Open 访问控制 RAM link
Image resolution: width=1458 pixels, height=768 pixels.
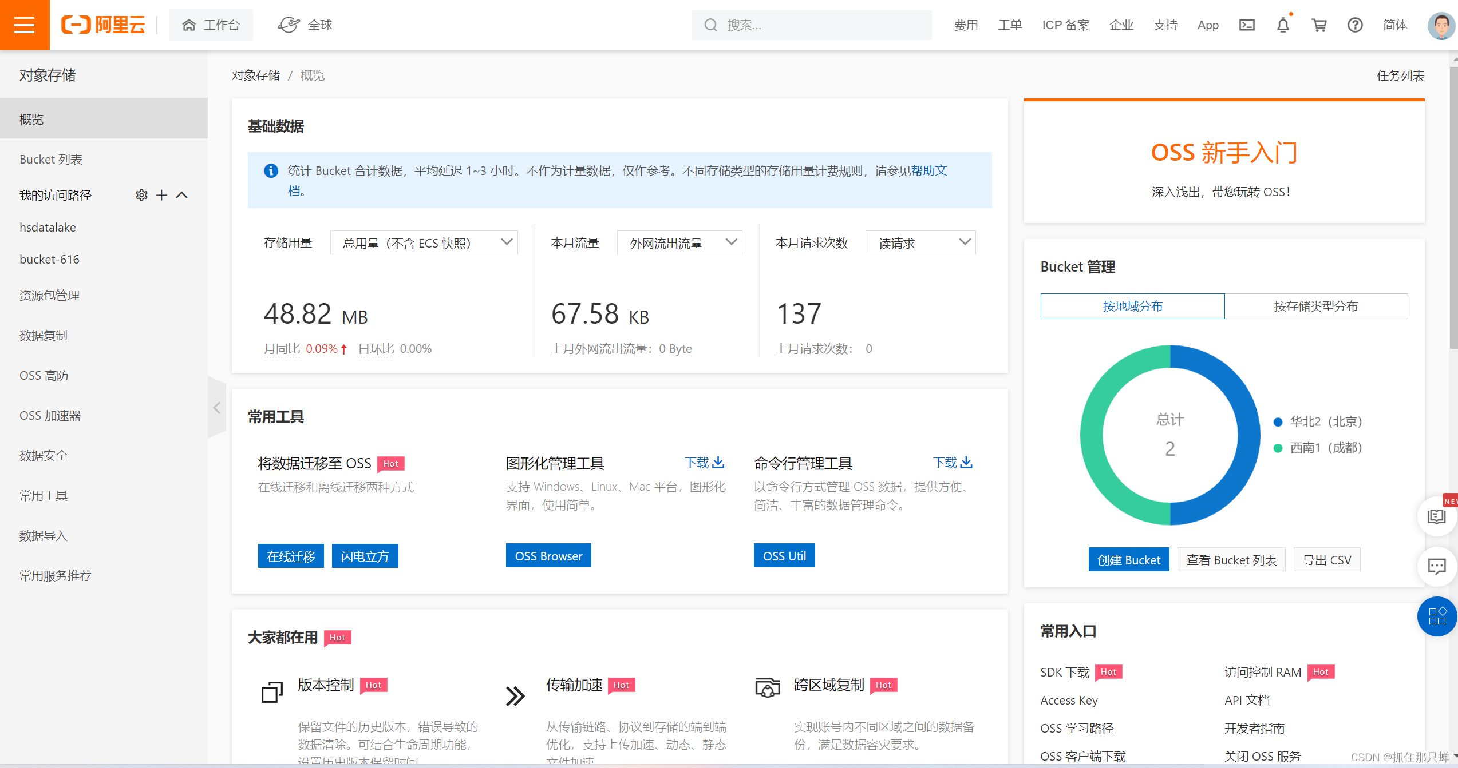1263,672
